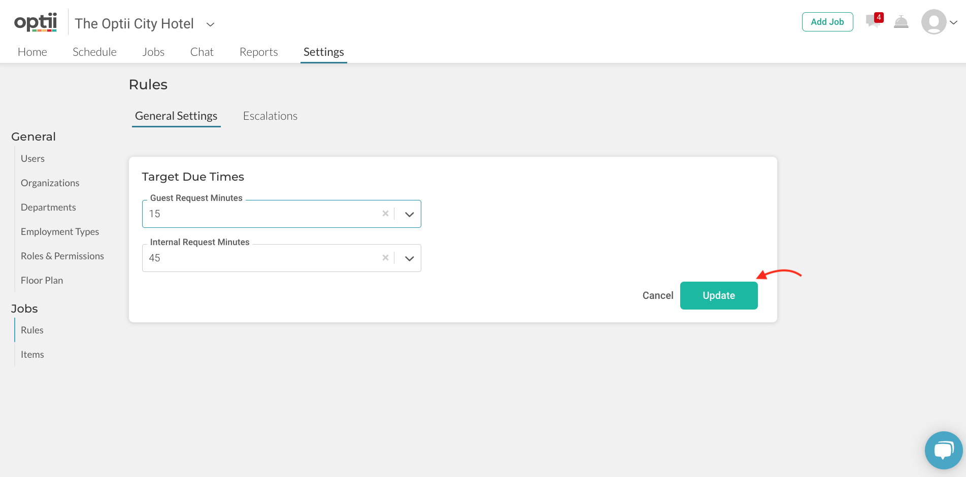966x477 pixels.
Task: Open Organizations in the sidebar
Action: pyautogui.click(x=50, y=183)
